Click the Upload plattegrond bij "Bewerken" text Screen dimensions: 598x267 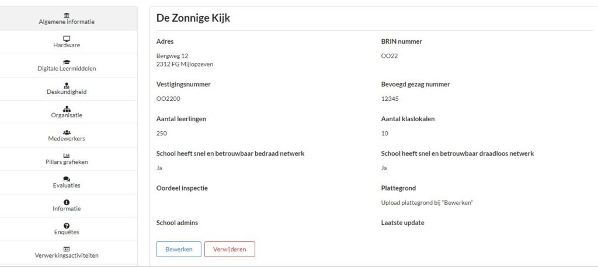pyautogui.click(x=427, y=203)
